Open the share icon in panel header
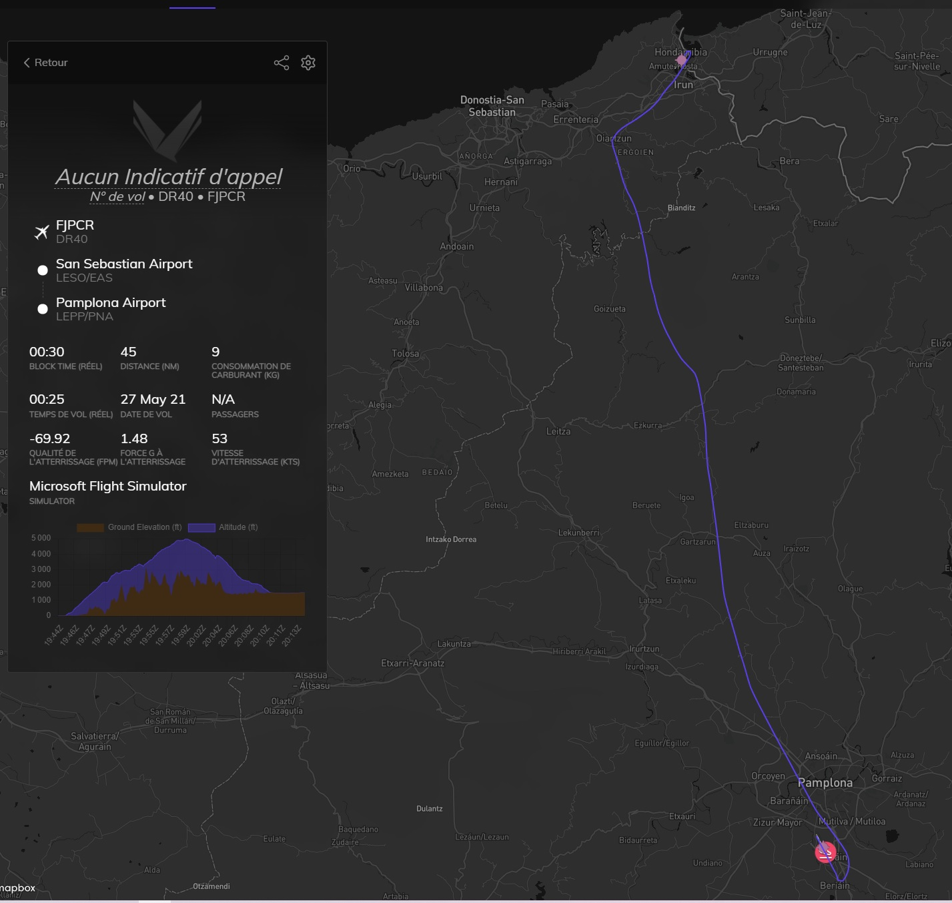952x903 pixels. [x=282, y=63]
